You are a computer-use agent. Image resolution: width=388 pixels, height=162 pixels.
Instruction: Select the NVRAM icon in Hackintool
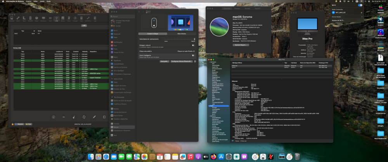[x=30, y=19]
